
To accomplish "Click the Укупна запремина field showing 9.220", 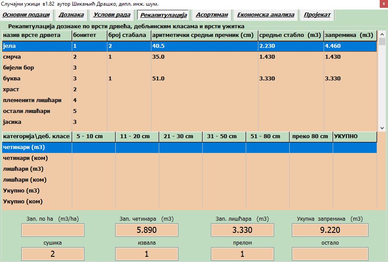I will point(330,230).
